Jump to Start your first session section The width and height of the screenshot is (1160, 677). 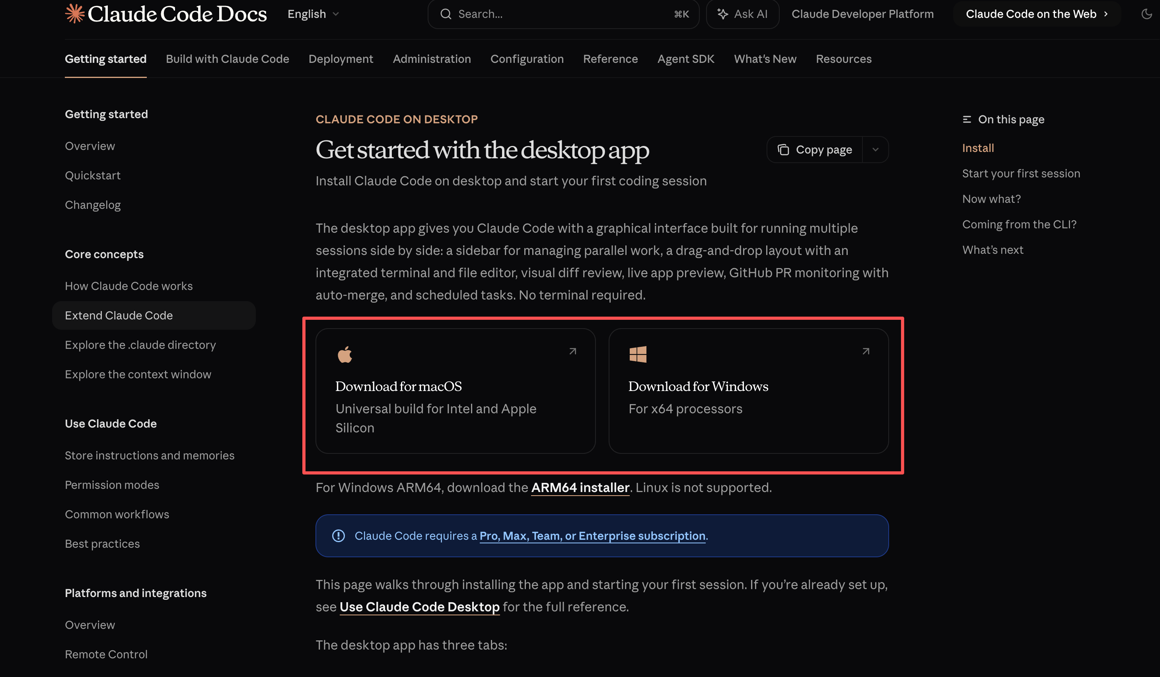tap(1021, 173)
